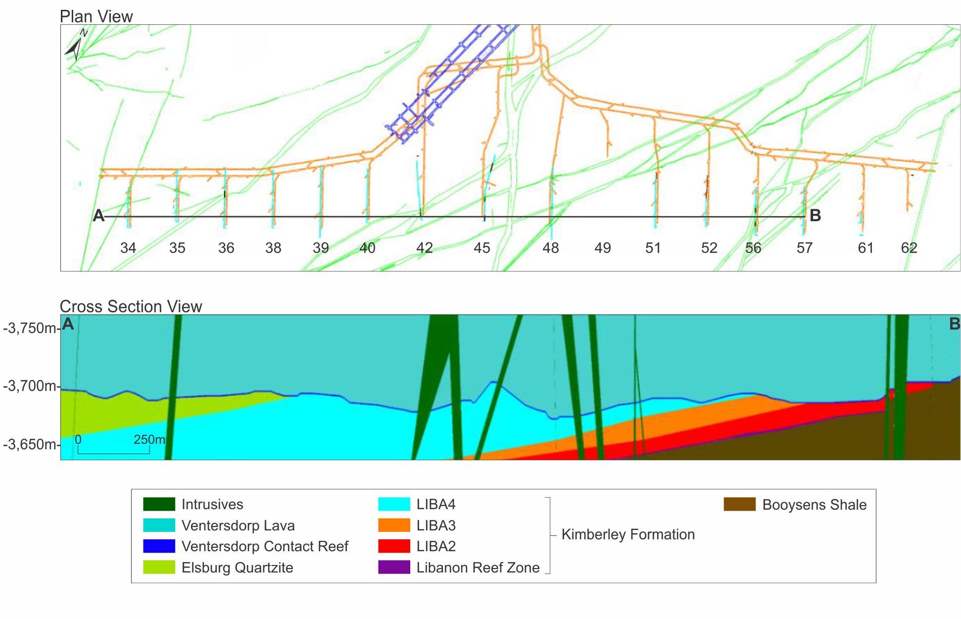Click the Intrusives dark green legend swatch

(x=159, y=504)
